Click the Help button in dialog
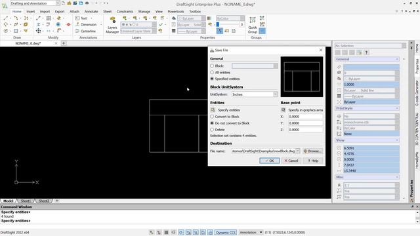Viewport: 420px width, 236px height. [313, 161]
